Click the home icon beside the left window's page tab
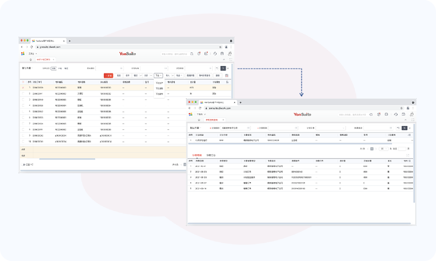 31,60
